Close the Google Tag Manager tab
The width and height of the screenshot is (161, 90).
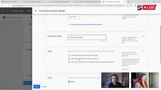pyautogui.click(x=49, y=2)
